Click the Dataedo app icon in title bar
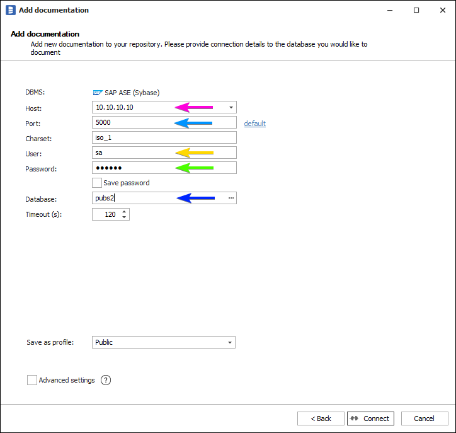Viewport: 456px width, 433px height. coord(10,10)
